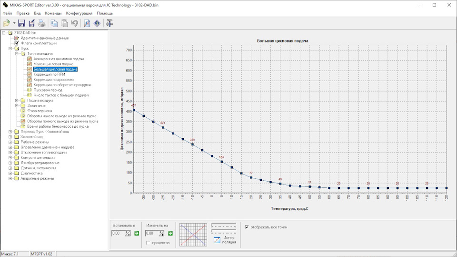Expand the Отключение топливоподачи folder
Image resolution: width=457 pixels, height=257 pixels.
point(10,153)
